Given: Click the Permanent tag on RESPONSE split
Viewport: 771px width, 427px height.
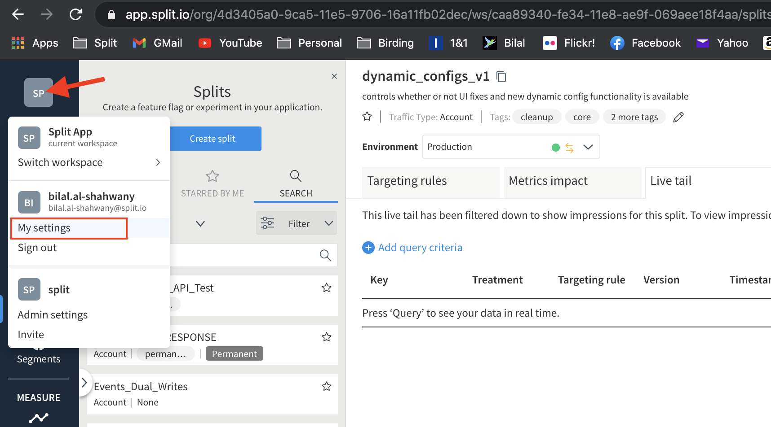Looking at the screenshot, I should [x=235, y=354].
